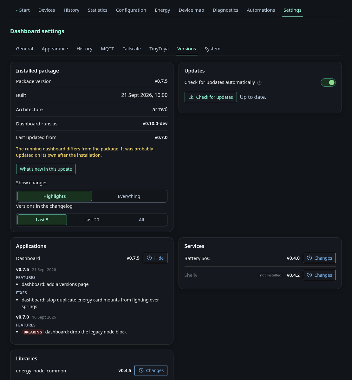The width and height of the screenshot is (352, 380).
Task: Click the energy_node_common library name
Action: [x=41, y=371]
